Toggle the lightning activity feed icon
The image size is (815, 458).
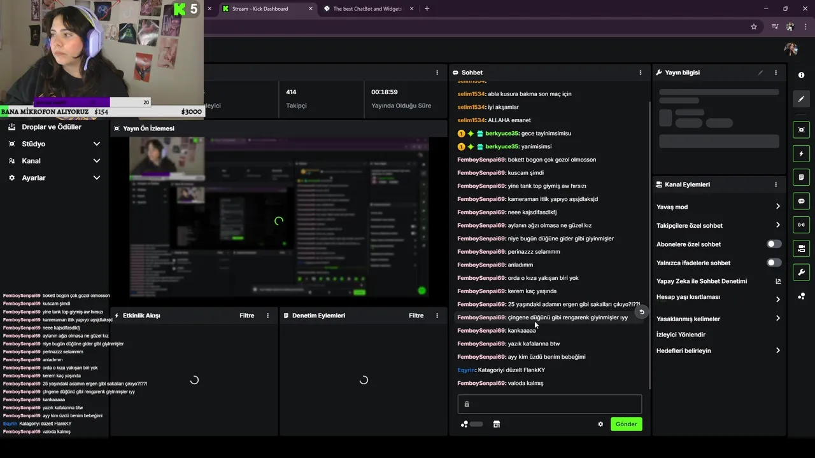click(801, 153)
